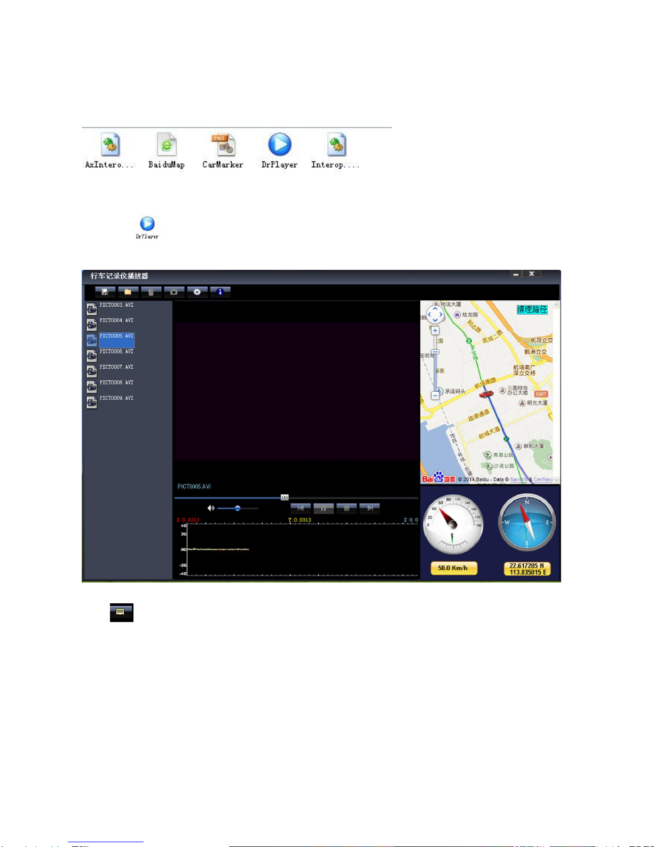Select PICT0004.AVI in the file list
This screenshot has width=654, height=847.
[116, 321]
